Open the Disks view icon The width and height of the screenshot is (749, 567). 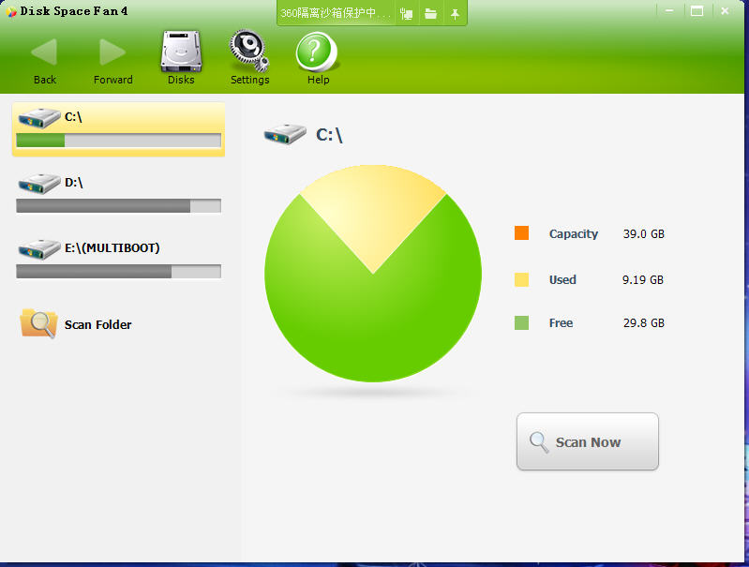click(x=181, y=52)
